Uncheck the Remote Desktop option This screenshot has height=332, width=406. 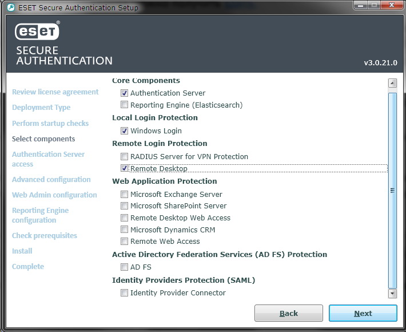[124, 168]
